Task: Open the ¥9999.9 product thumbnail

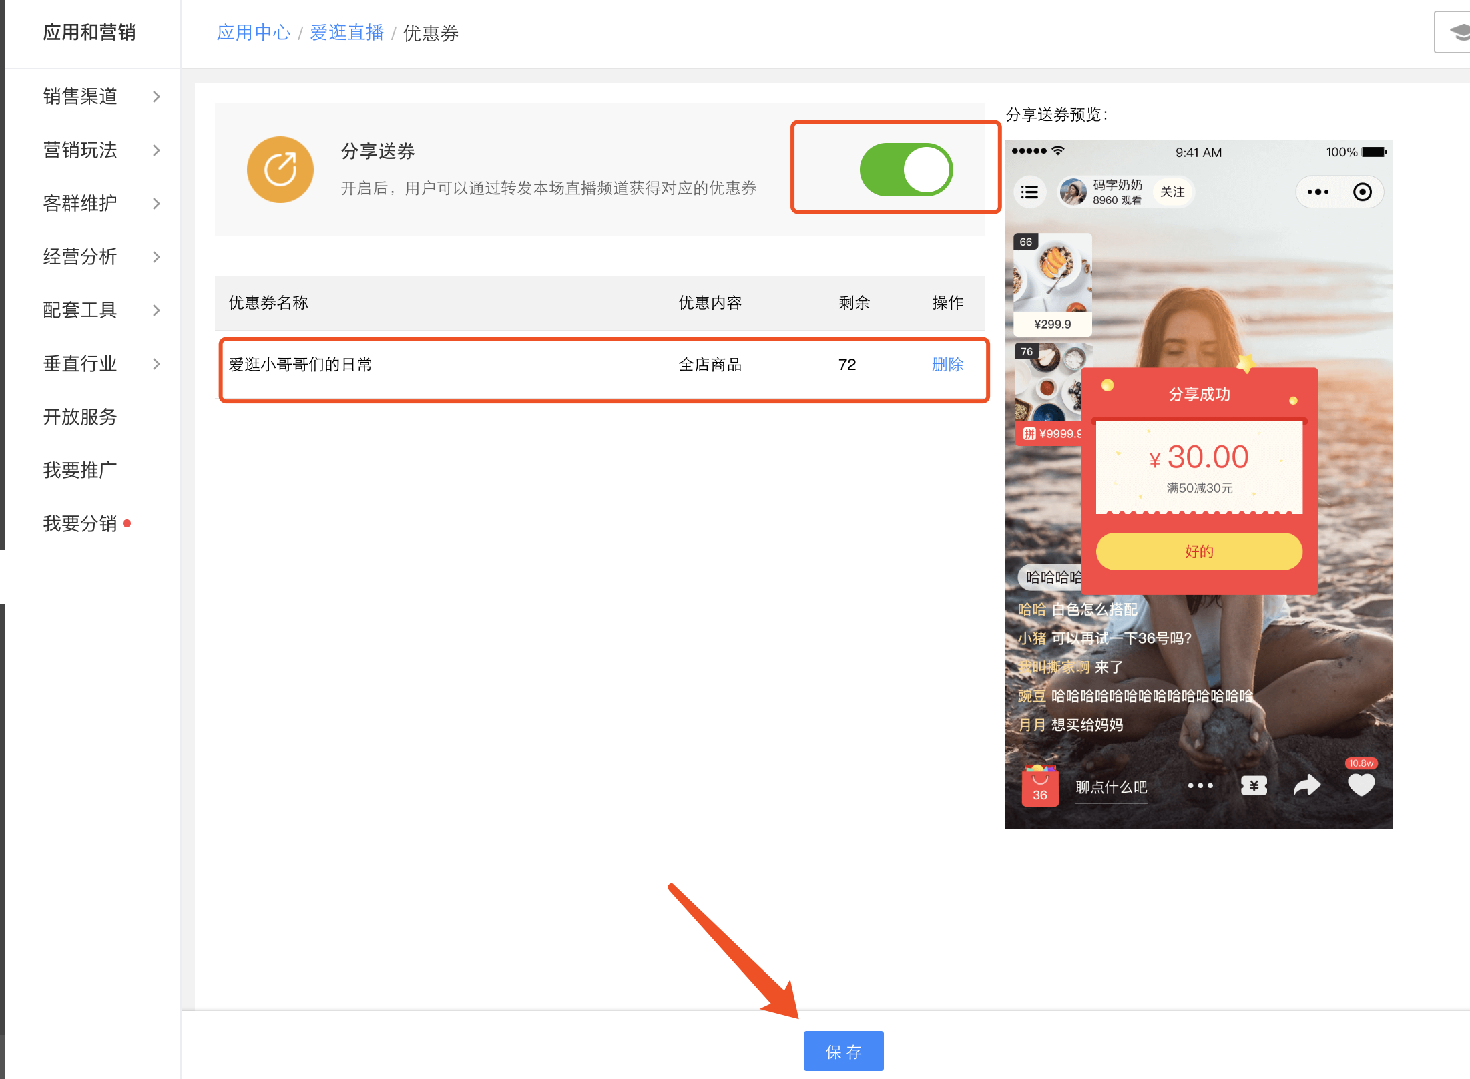Action: [1048, 393]
